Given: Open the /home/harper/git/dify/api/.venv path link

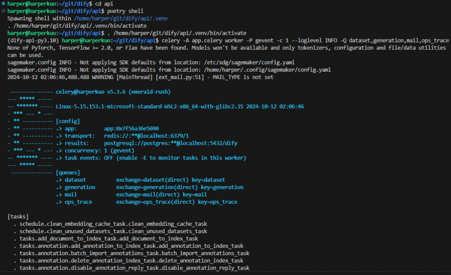Looking at the screenshot, I should click(121, 18).
